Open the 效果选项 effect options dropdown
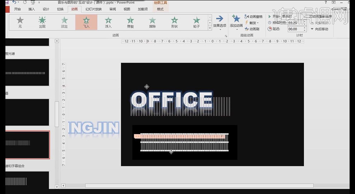This screenshot has width=355, height=194. click(219, 22)
